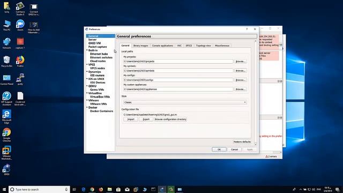Switch to the SPICE tab
Viewport: 343px width, 193px height.
pos(189,46)
